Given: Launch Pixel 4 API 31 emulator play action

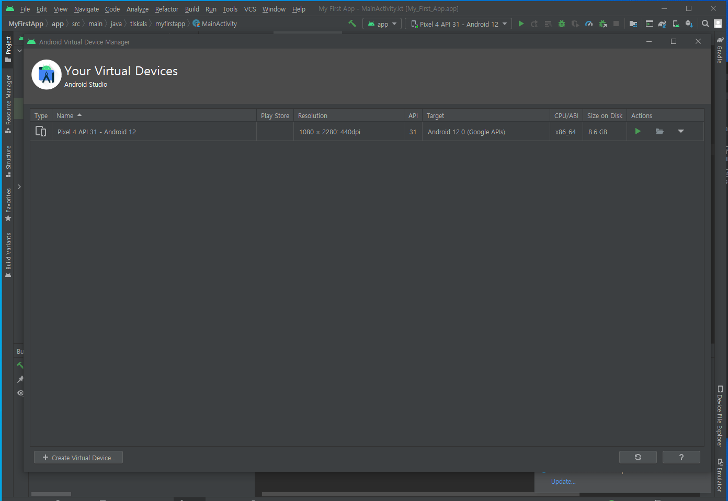Looking at the screenshot, I should click(x=638, y=131).
